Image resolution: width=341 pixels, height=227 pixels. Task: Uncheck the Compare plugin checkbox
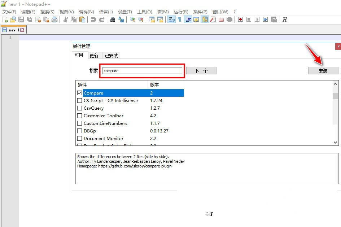tap(80, 93)
